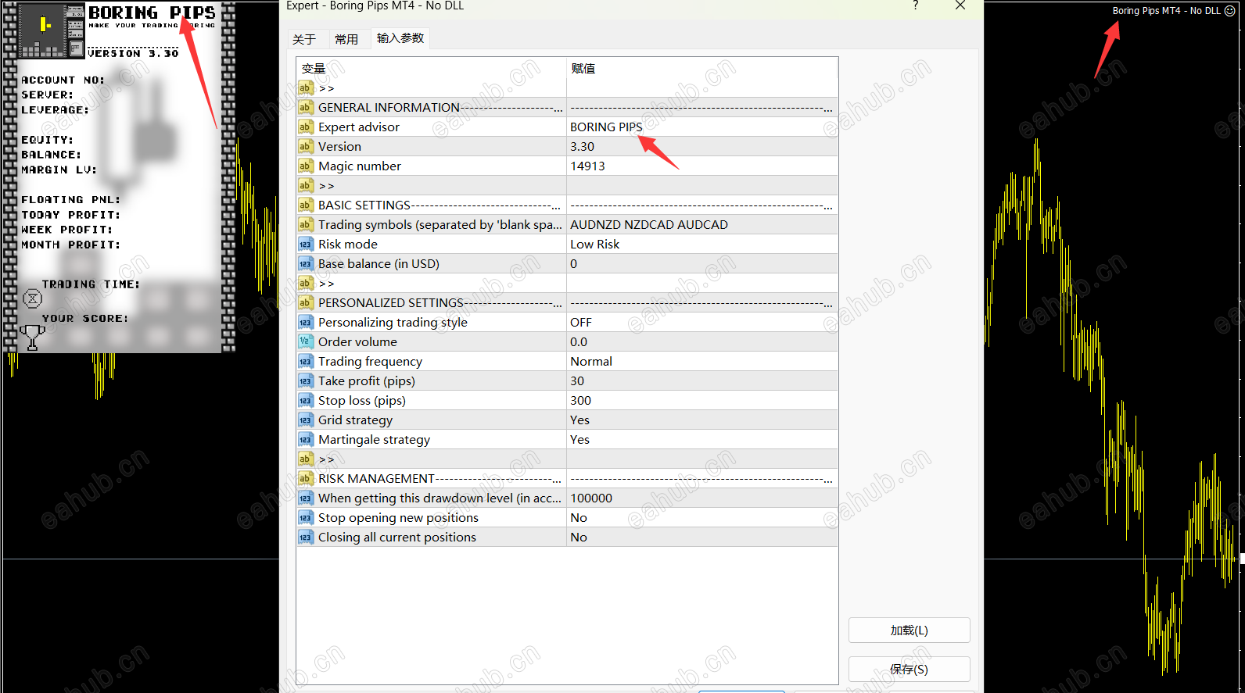Select the Yes value for Martingale strategy
The width and height of the screenshot is (1245, 693).
click(579, 440)
